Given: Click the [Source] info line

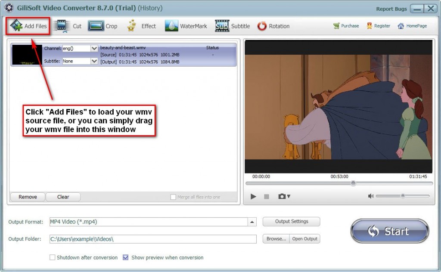Looking at the screenshot, I should 140,55.
